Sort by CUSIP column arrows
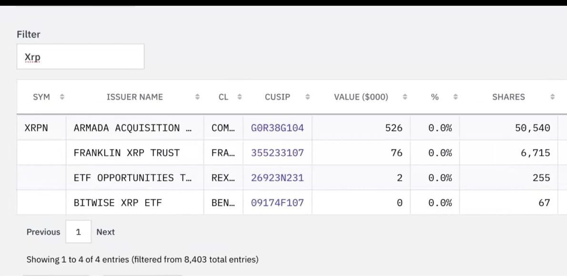Screen dimensions: 567x276 (307, 97)
